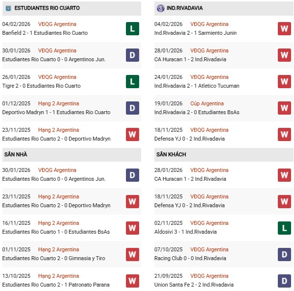This screenshot has width=294, height=291.
Task: Open Estudiantes Rio Cuarto 2 - 1 Patronato Parana match
Action: (56, 285)
